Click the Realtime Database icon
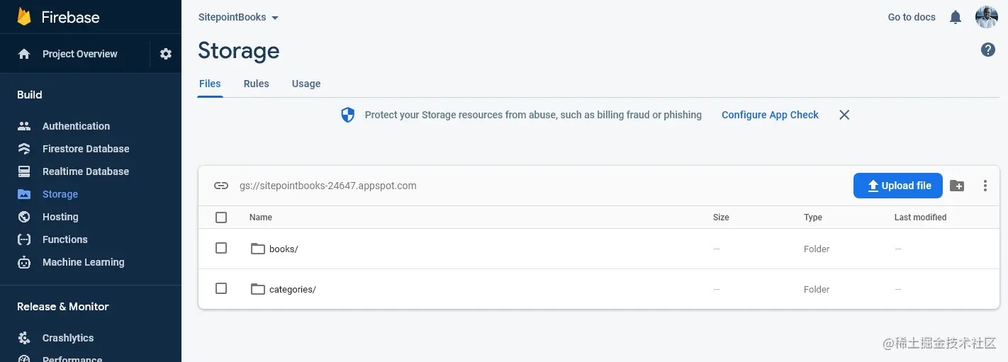The height and width of the screenshot is (362, 1008). pos(24,171)
